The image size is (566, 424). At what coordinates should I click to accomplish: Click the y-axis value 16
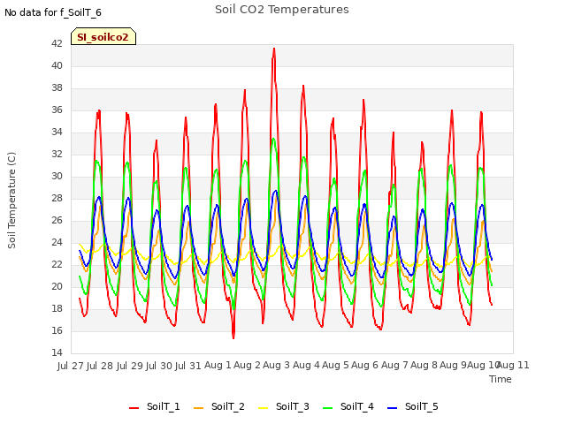[x=57, y=330]
